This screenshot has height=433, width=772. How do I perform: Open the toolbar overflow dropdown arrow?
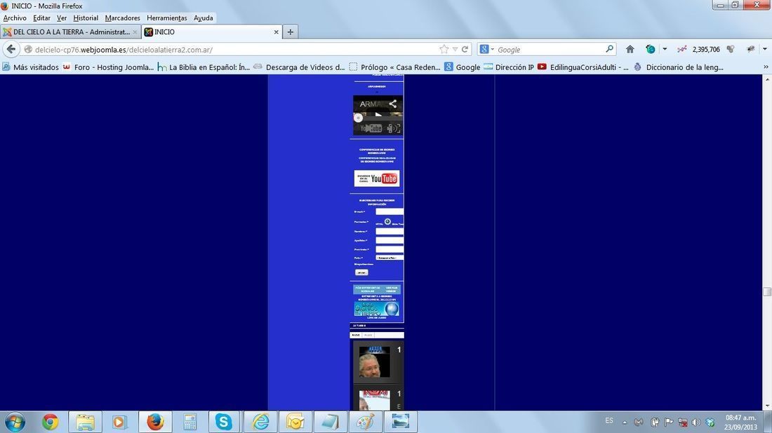click(x=764, y=49)
